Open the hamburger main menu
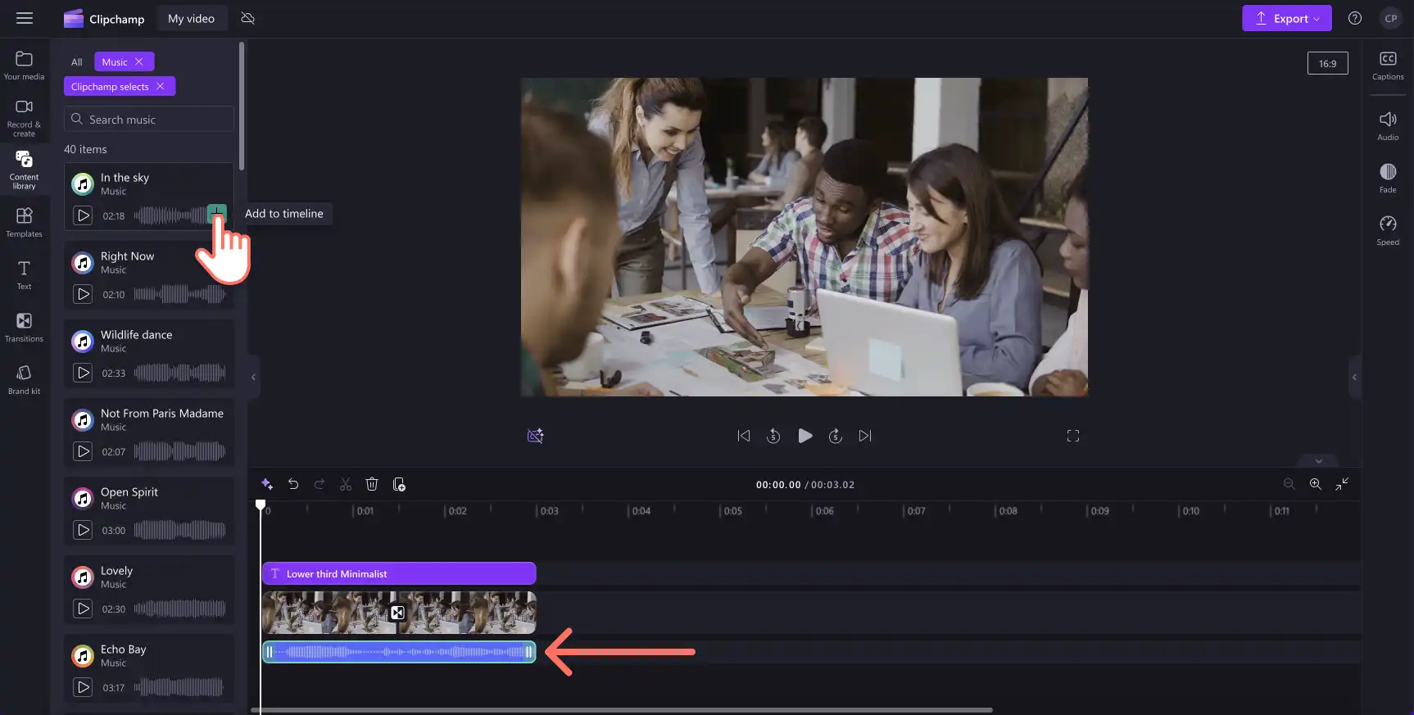Image resolution: width=1414 pixels, height=715 pixels. point(25,18)
